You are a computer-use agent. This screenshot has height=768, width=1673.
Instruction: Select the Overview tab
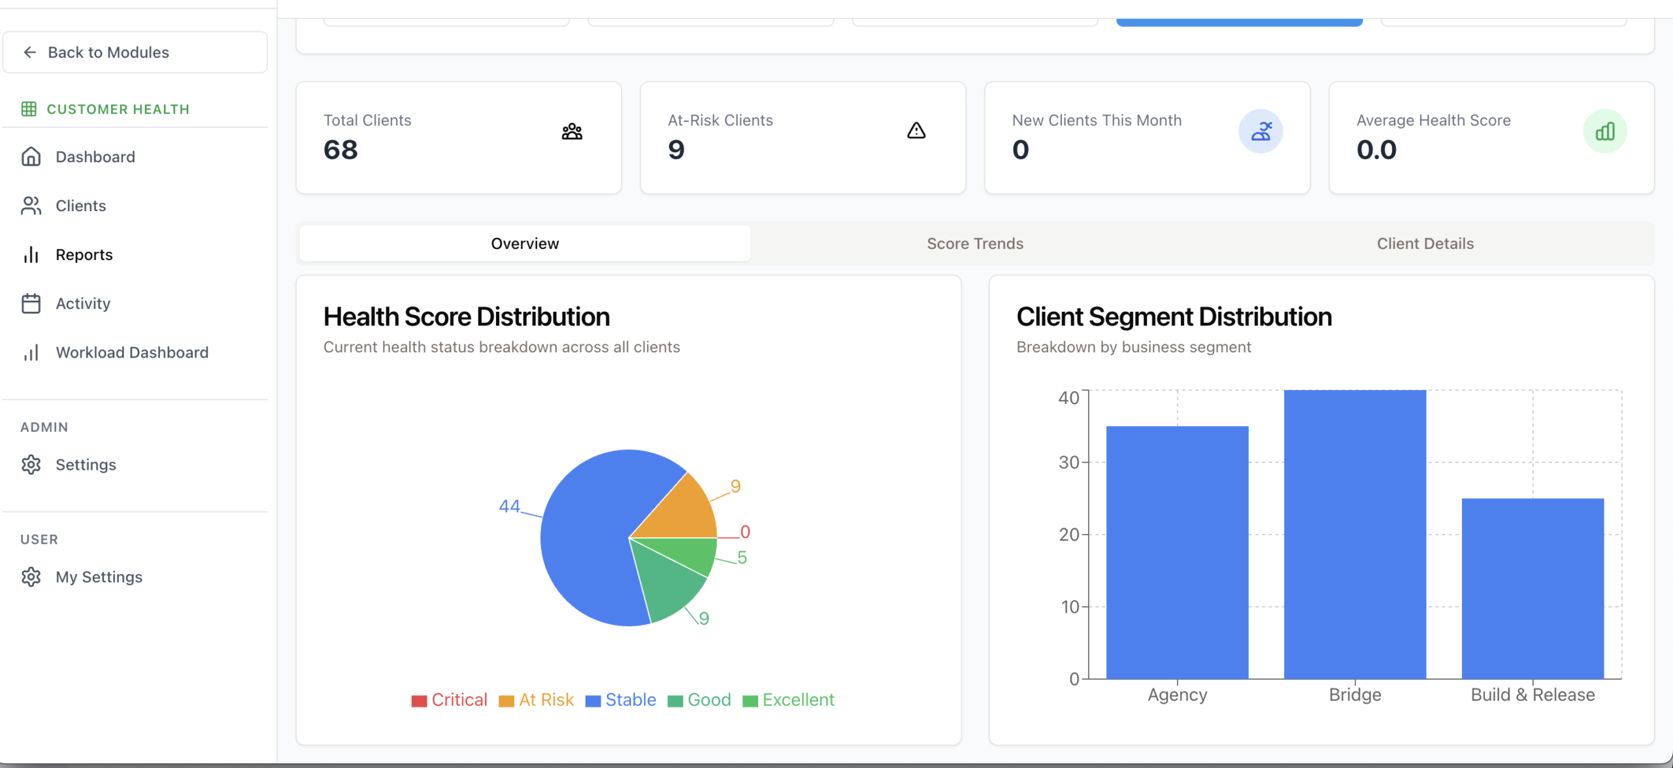525,244
